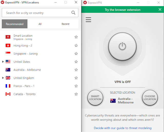
Task: Open the hamburger menu in ExpressVPN window
Action: point(88,20)
